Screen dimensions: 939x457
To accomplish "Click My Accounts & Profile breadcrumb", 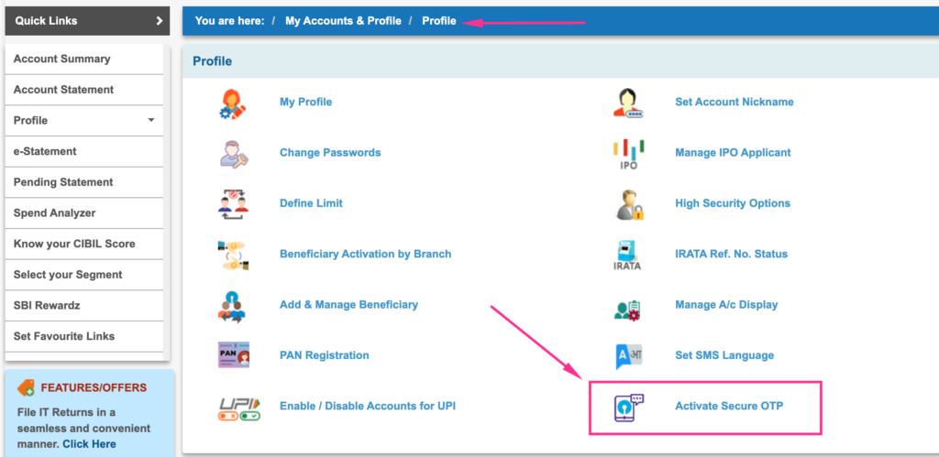I will click(x=343, y=21).
